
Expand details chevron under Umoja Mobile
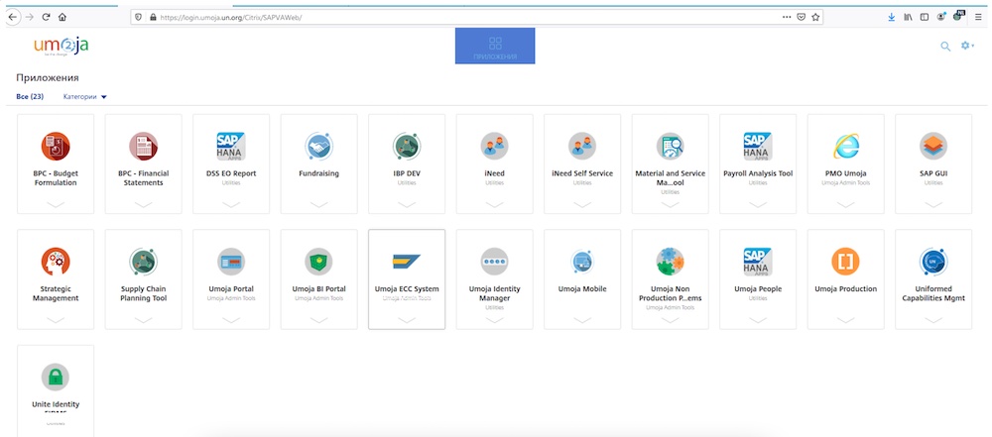coord(582,320)
